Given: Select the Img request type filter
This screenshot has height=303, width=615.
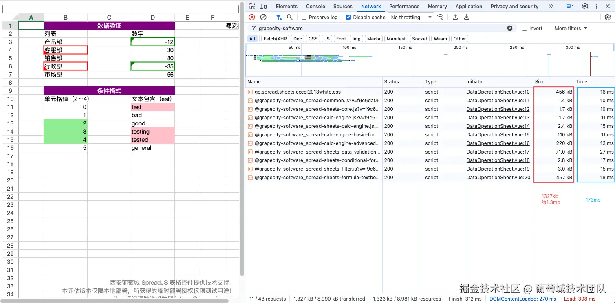Looking at the screenshot, I should (357, 39).
